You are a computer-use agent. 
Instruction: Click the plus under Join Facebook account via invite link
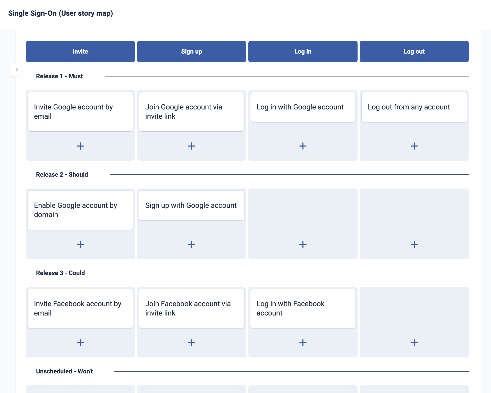191,343
